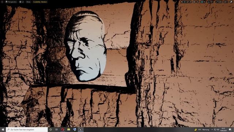234x132 pixels.
Task: Open the Show flags menu
Action: click(28, 2)
